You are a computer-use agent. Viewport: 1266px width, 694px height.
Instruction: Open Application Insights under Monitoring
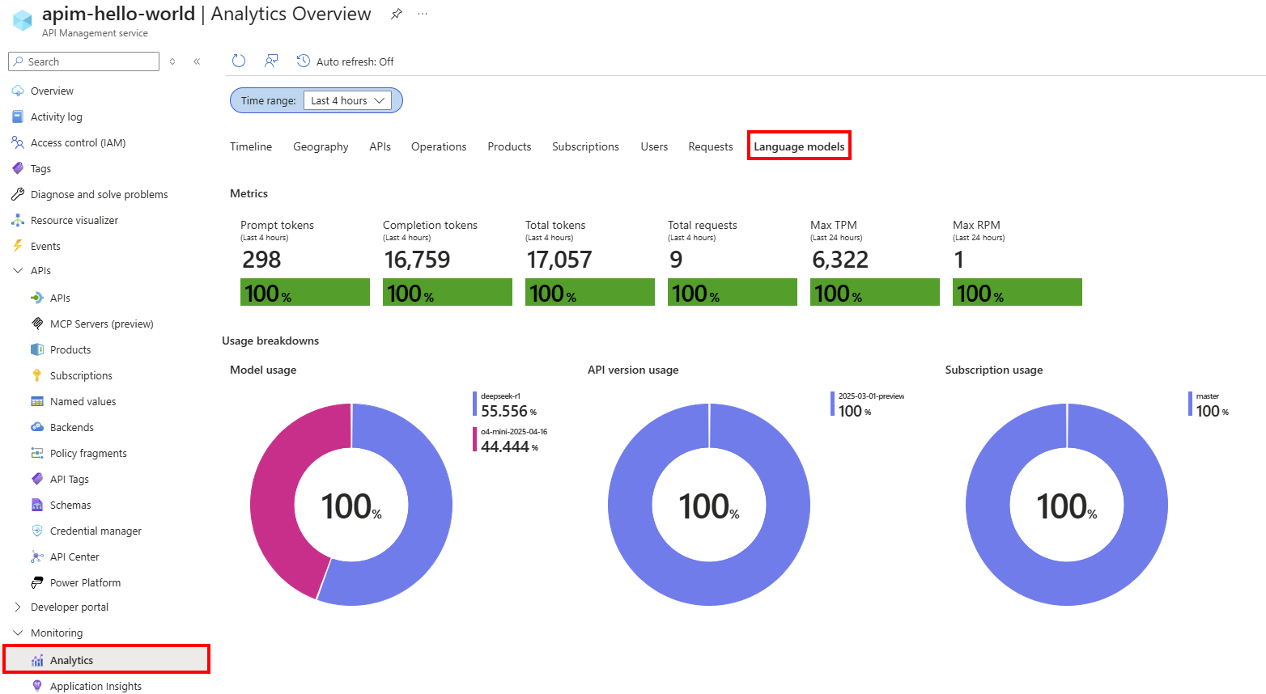pos(96,685)
